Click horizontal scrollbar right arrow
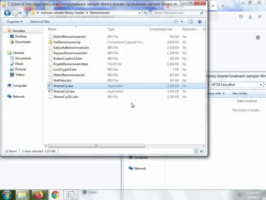The width and height of the screenshot is (266, 200). (204, 146)
